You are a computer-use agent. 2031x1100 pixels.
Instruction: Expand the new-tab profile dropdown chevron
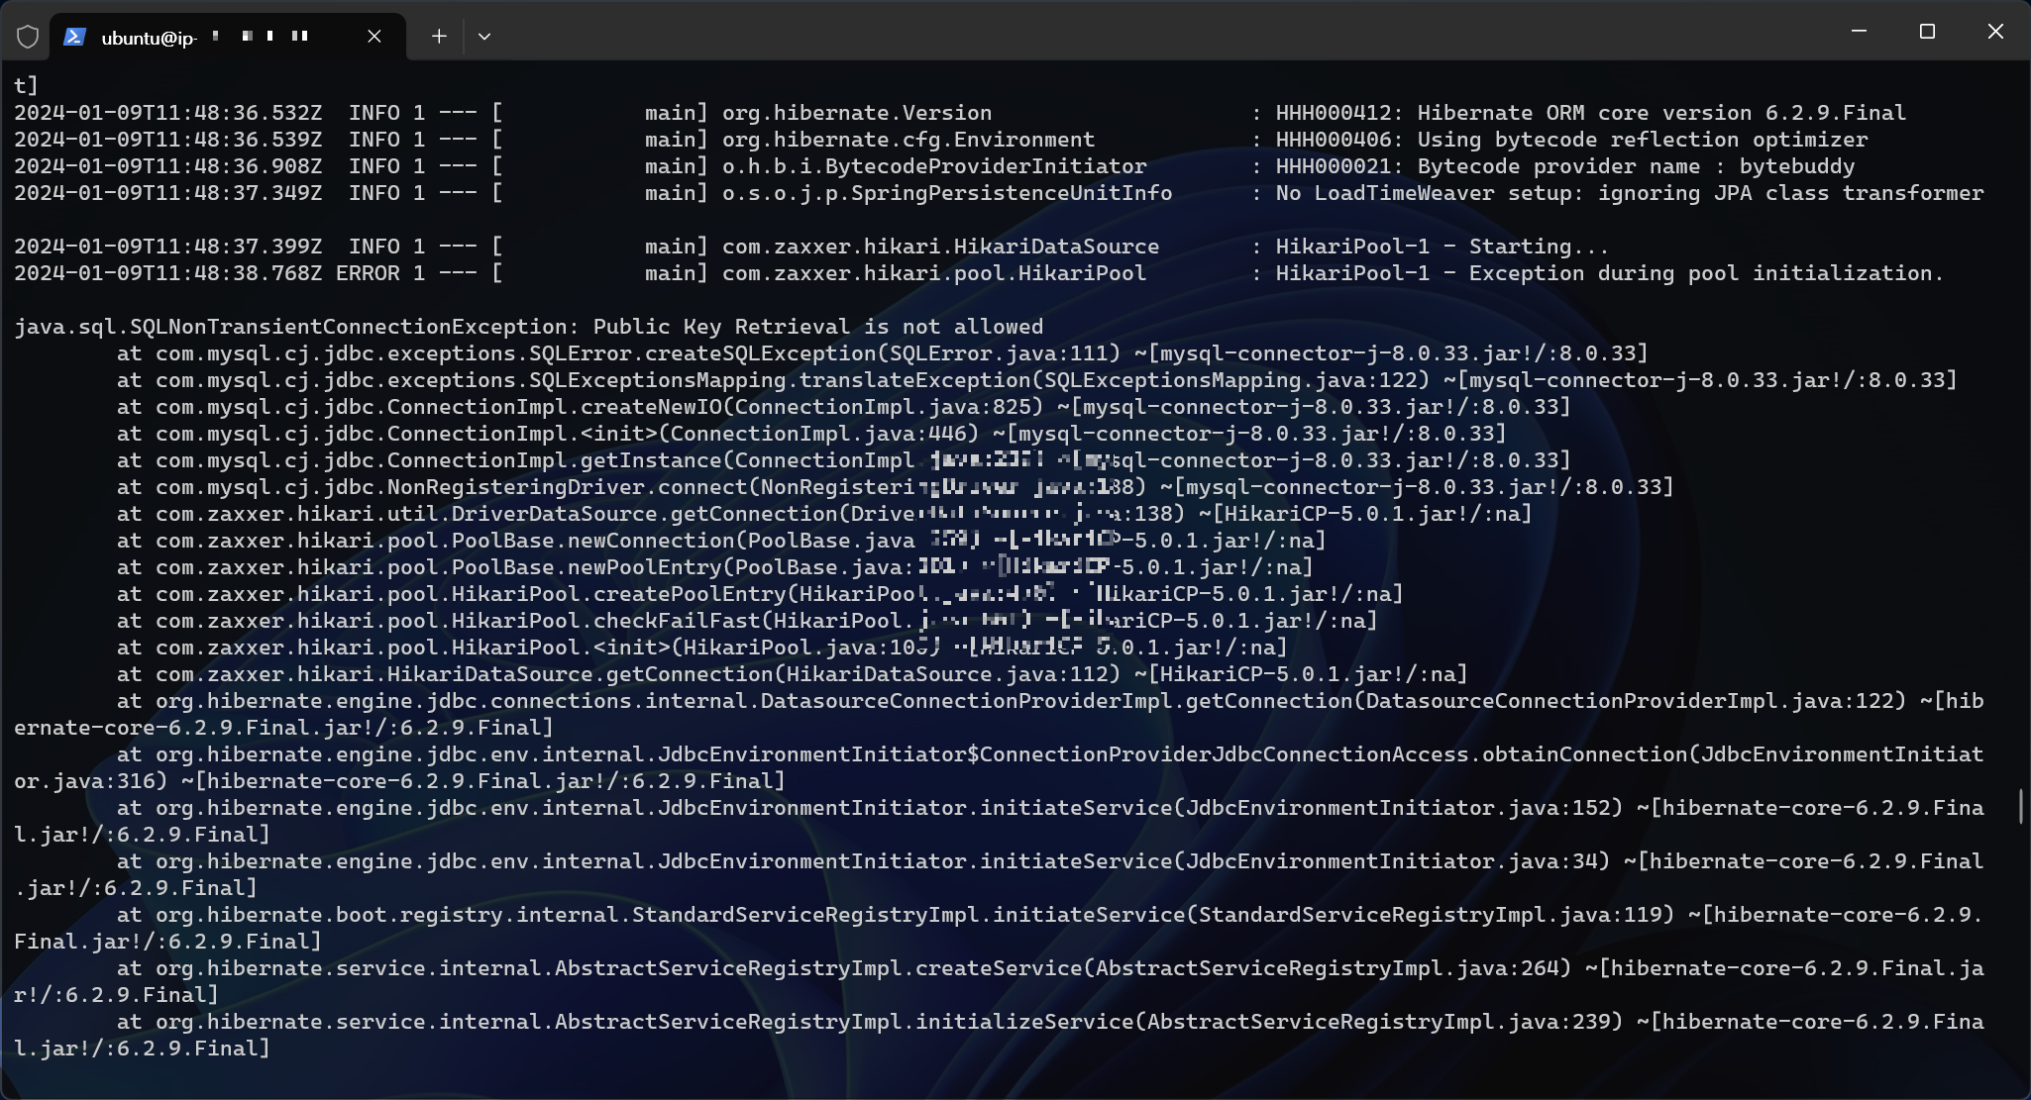(484, 37)
